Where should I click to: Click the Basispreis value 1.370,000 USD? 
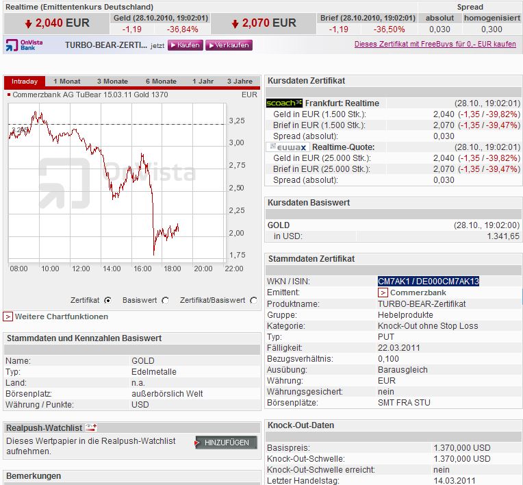click(462, 447)
